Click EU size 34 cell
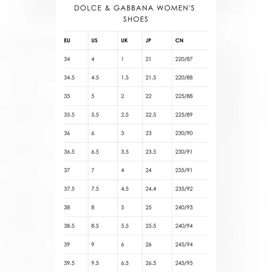 pyautogui.click(x=67, y=59)
